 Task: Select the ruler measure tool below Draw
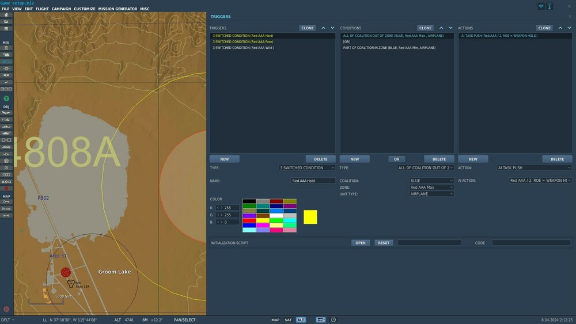coord(6,215)
